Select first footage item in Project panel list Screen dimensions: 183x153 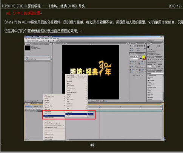pos(38,59)
